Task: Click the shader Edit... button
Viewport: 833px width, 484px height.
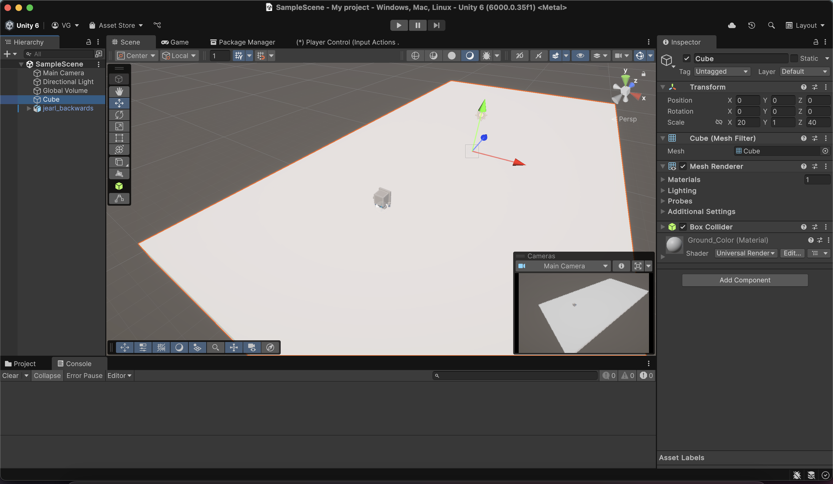Action: pos(792,253)
